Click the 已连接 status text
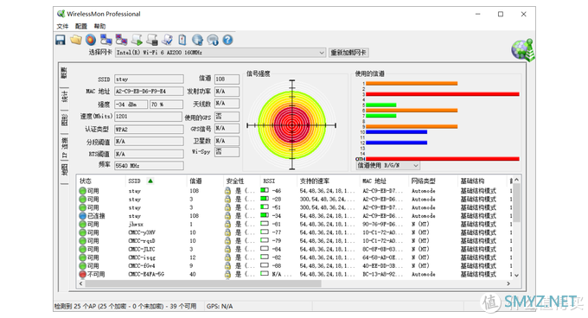The height and width of the screenshot is (318, 588). coord(96,216)
